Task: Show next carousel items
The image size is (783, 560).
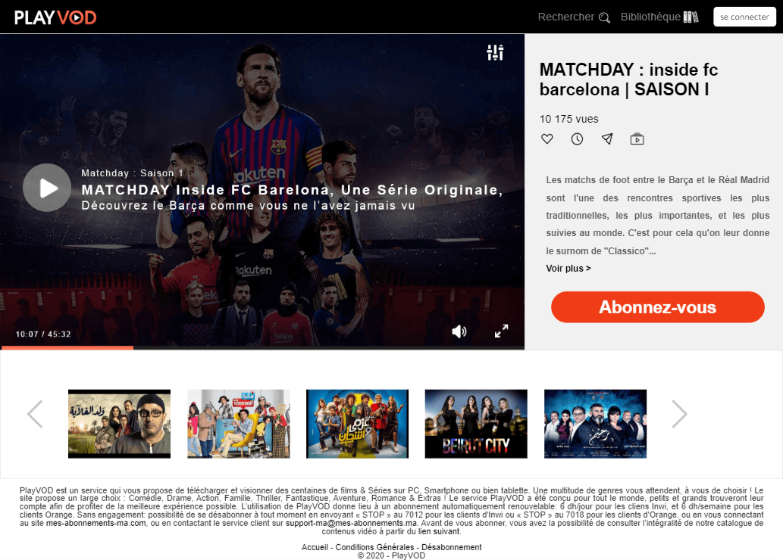Action: [679, 414]
